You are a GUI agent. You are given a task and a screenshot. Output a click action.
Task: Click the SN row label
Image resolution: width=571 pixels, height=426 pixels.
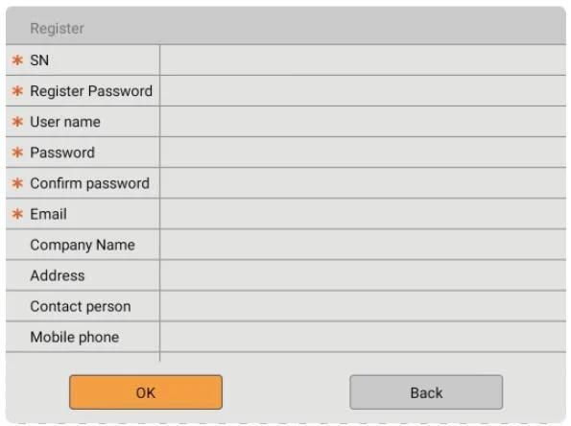(x=39, y=60)
